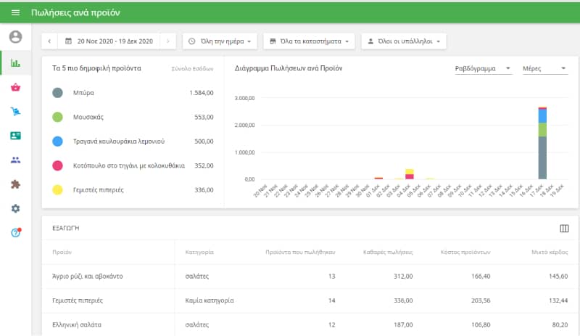
Task: Open the date range 20 Νοε - 19 Δεκ picker
Action: pos(109,41)
